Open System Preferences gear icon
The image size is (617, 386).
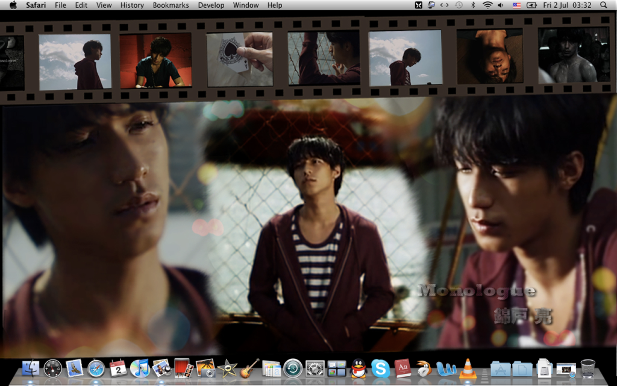pos(315,368)
